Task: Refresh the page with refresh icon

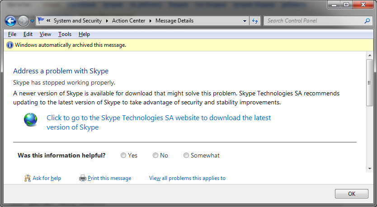Action: 255,21
